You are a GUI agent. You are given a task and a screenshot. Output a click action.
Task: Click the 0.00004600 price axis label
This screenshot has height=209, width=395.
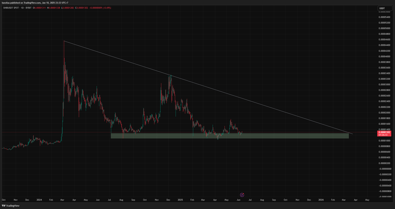coord(384,39)
